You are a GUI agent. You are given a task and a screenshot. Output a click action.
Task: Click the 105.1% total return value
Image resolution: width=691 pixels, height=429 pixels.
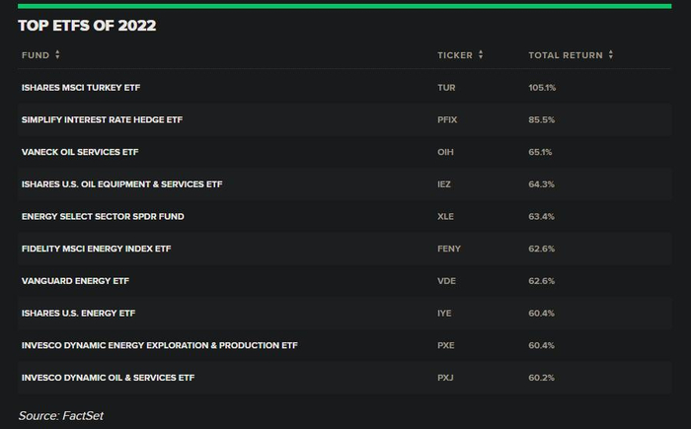coord(542,88)
